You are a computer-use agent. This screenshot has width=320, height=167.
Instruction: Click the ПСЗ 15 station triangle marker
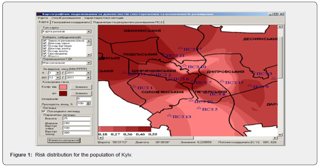point(221,81)
